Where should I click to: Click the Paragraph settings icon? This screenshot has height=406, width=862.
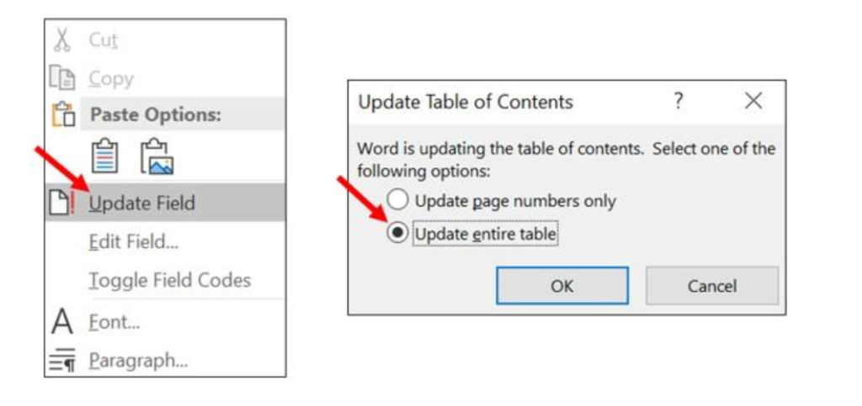click(63, 360)
